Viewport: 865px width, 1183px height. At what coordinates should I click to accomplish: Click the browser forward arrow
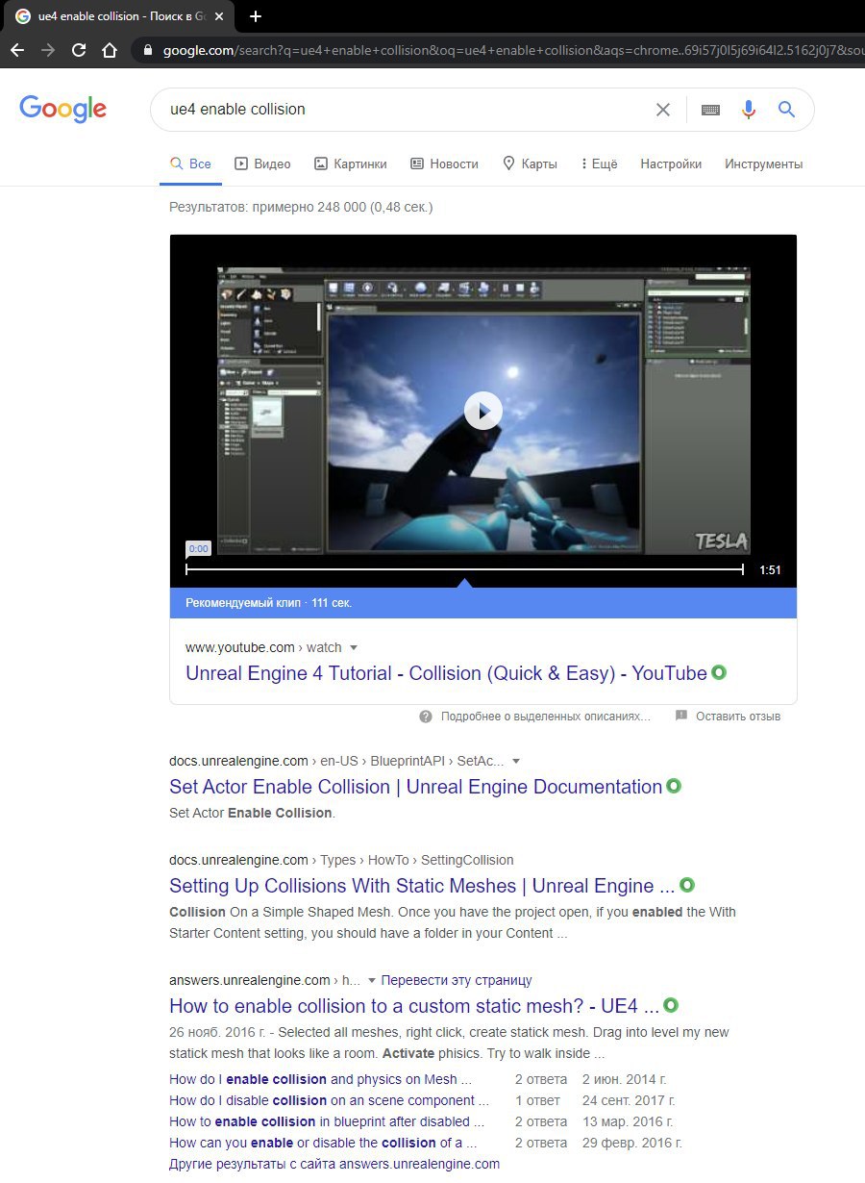click(48, 50)
